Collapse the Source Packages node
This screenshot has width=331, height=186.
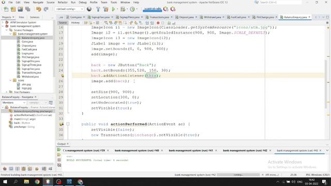tap(7, 30)
